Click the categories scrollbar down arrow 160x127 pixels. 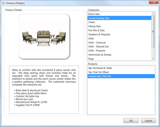(153, 58)
